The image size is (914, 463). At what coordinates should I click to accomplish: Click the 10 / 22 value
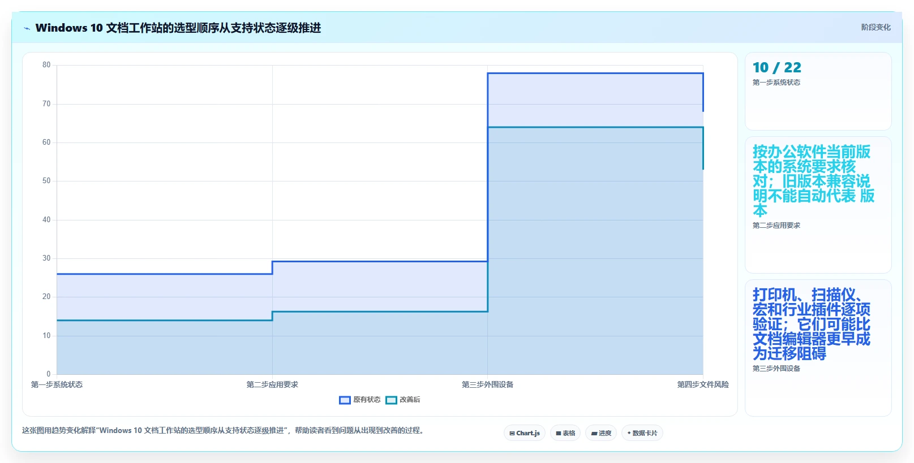[776, 67]
